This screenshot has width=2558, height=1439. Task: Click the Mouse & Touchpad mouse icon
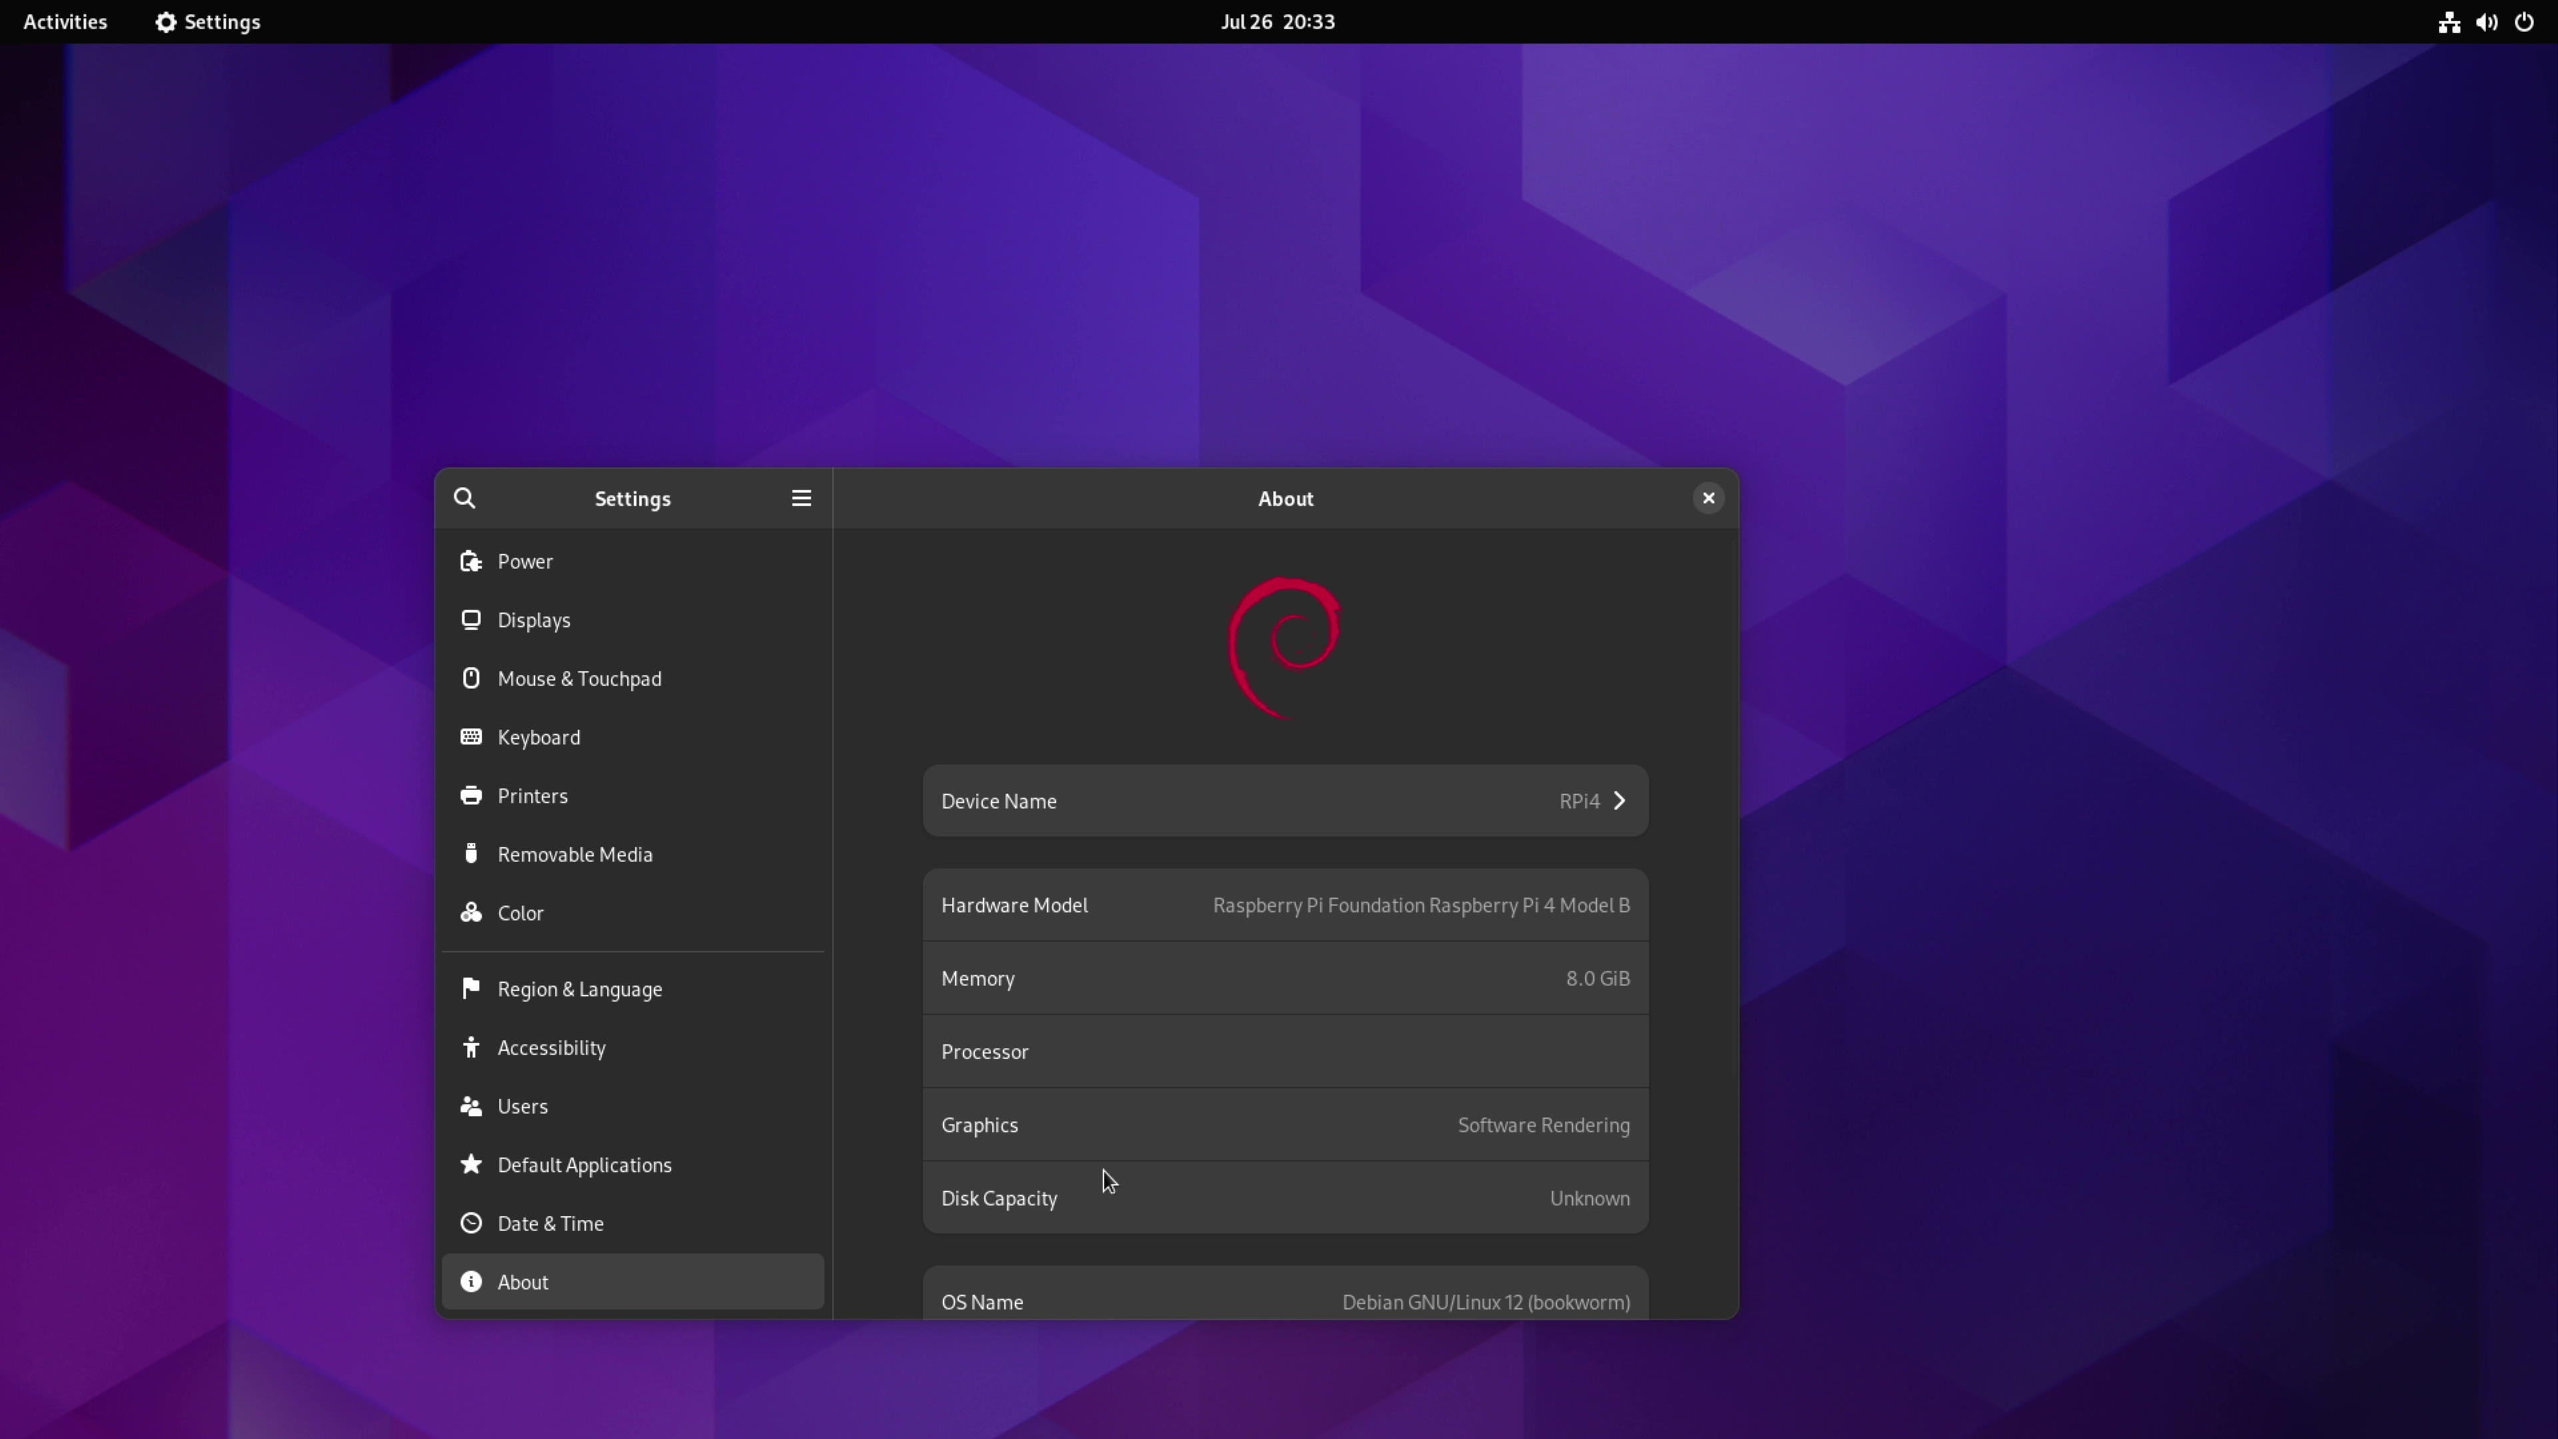(x=471, y=678)
